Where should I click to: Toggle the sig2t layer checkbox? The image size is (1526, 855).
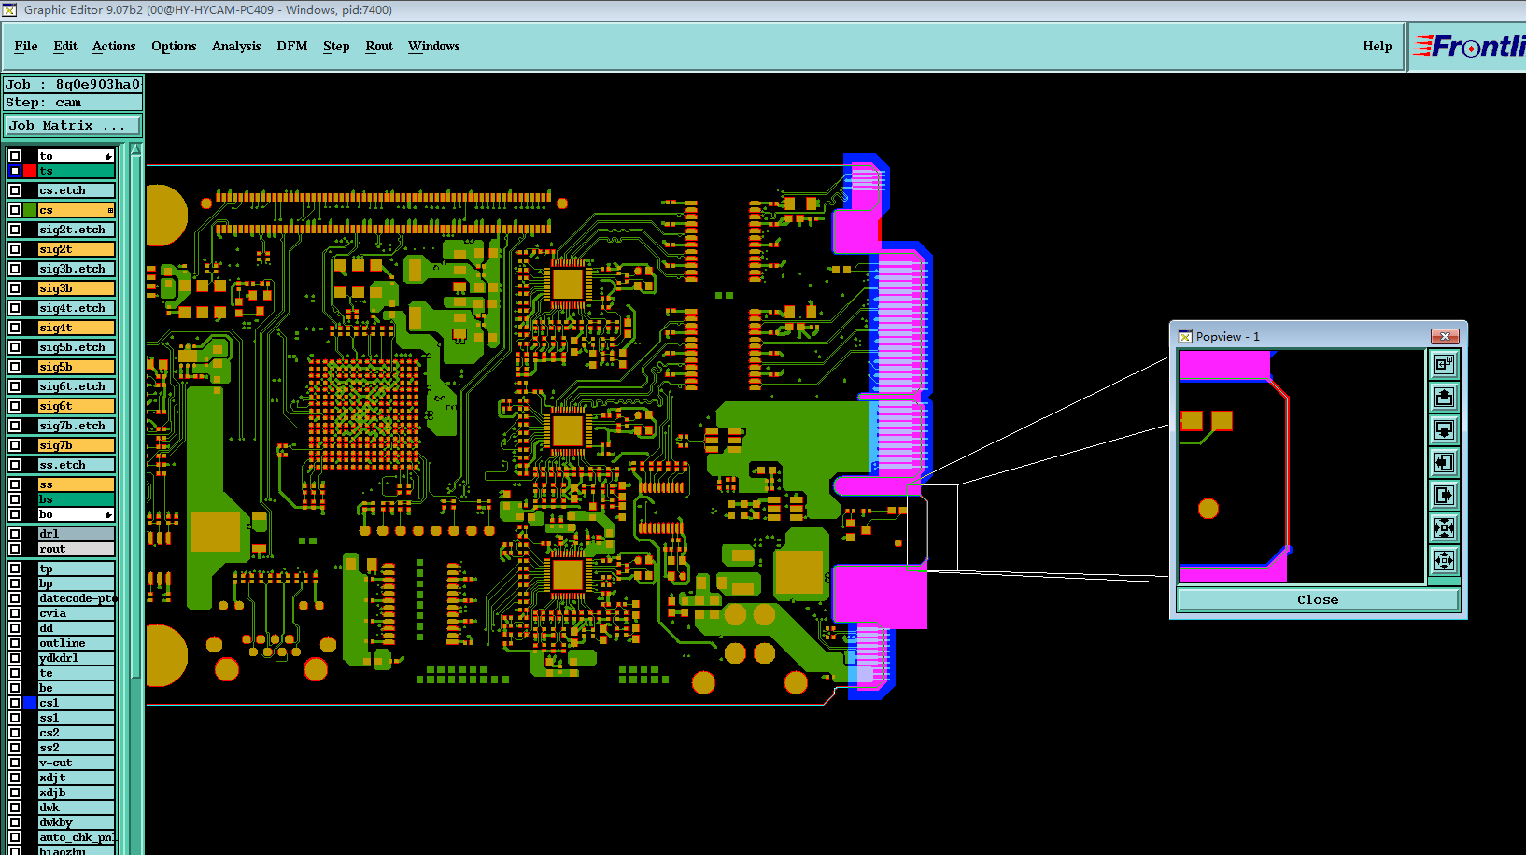coord(15,249)
